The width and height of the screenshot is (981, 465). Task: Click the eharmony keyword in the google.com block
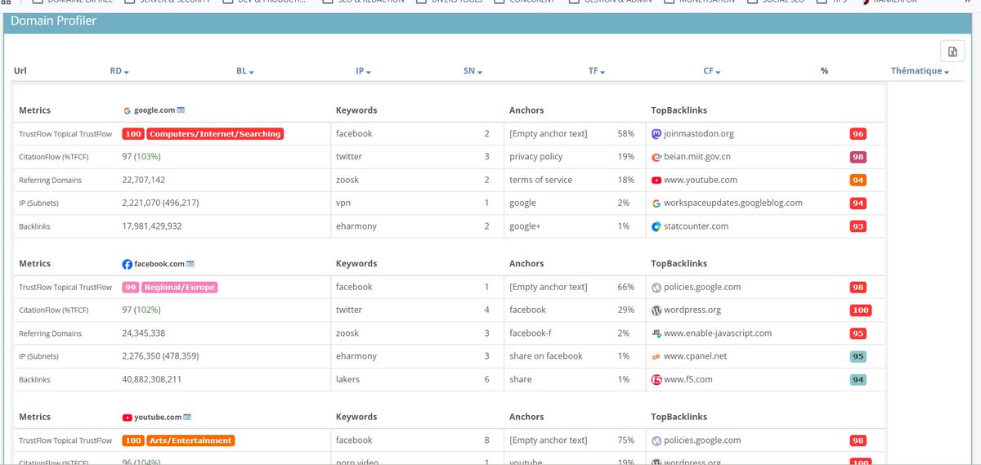click(356, 226)
